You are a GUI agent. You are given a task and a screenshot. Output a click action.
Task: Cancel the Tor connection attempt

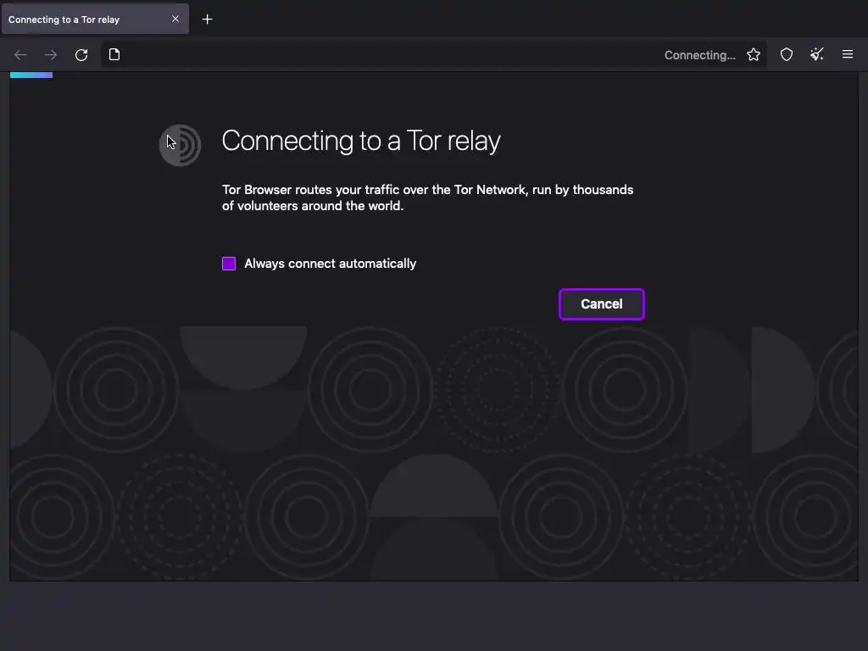tap(602, 304)
